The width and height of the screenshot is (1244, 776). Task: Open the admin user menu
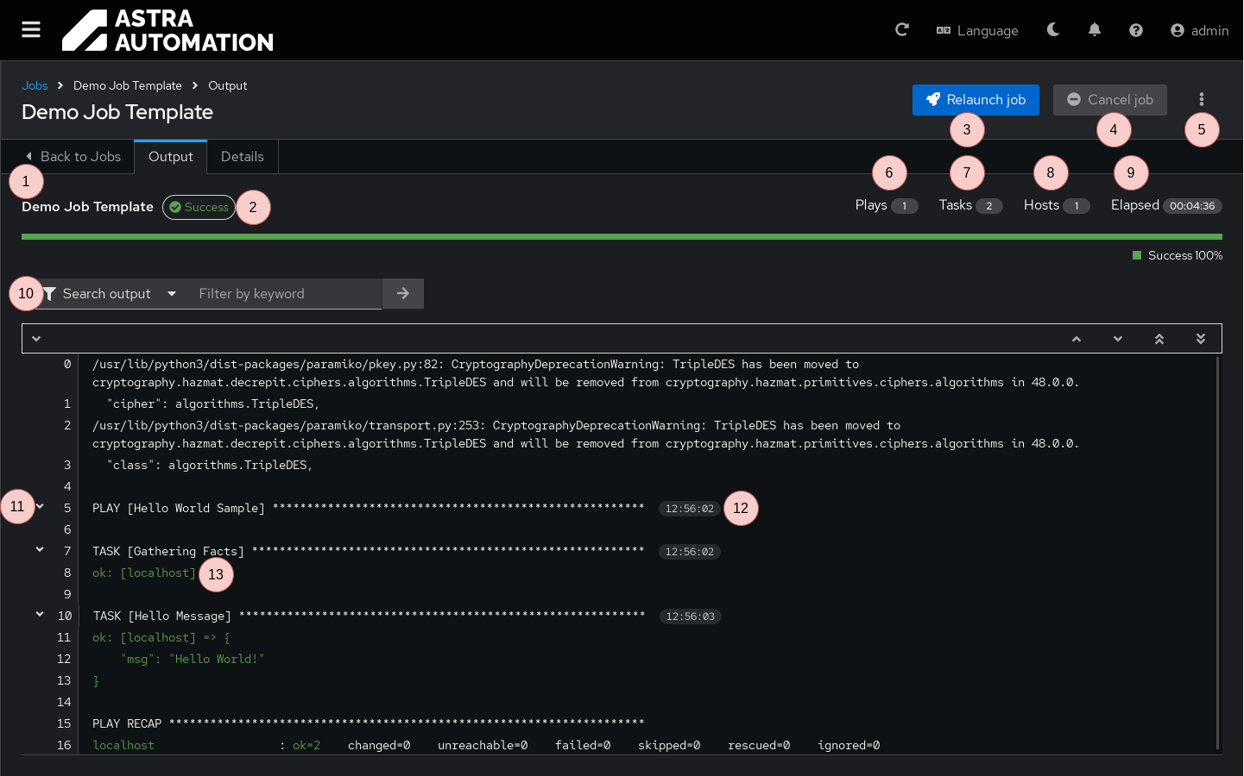1199,30
